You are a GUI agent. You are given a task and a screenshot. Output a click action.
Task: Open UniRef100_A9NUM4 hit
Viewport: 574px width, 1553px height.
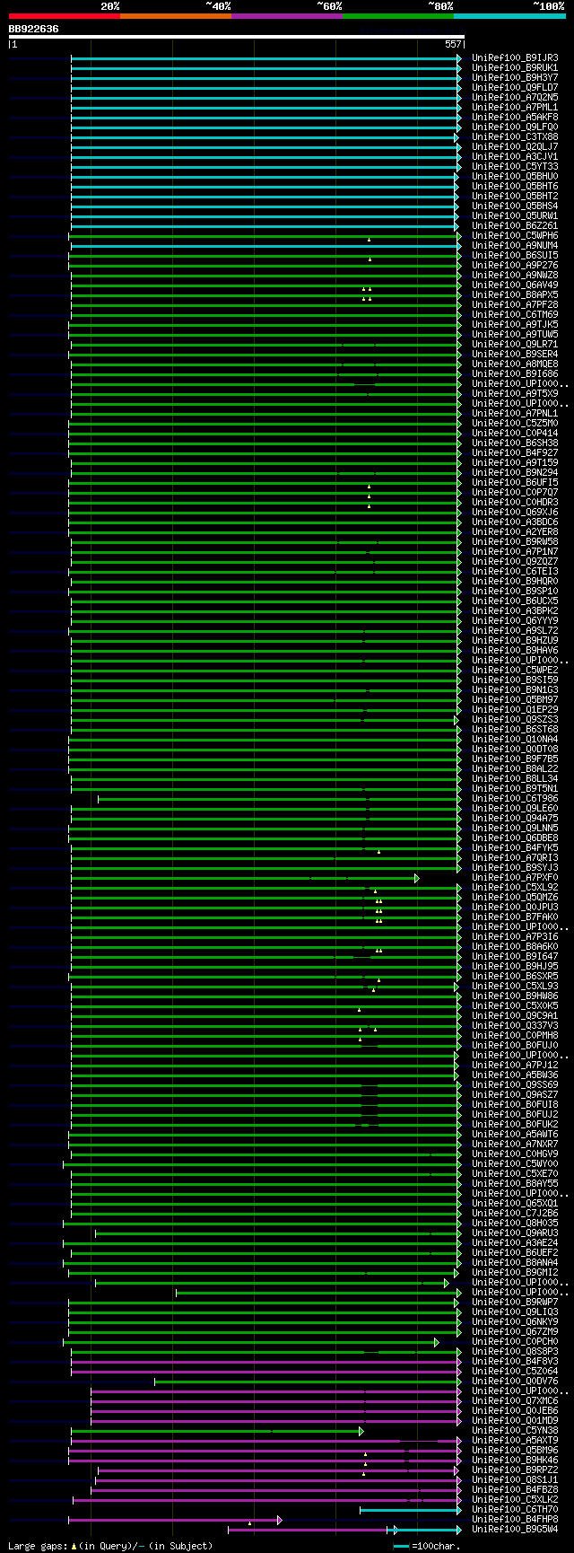[515, 246]
